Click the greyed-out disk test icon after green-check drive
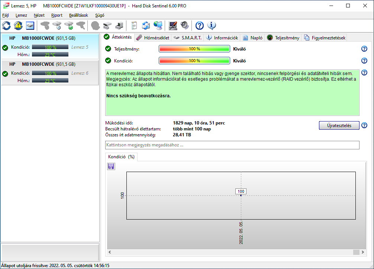This screenshot has height=269, width=374. (81, 26)
